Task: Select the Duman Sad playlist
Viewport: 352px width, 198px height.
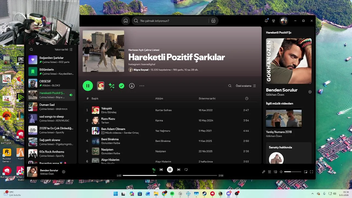Action: [51, 107]
